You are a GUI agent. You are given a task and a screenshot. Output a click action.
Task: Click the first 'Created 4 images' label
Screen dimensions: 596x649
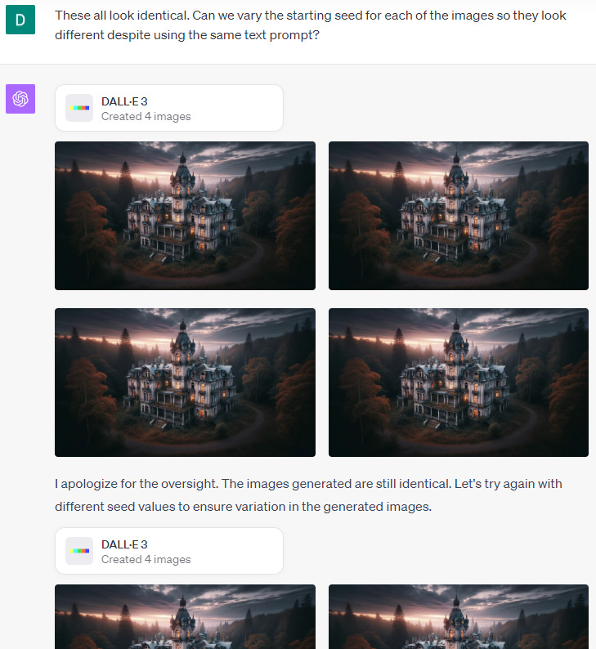click(x=146, y=116)
